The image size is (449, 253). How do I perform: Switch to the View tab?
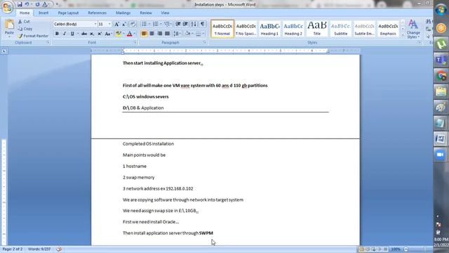(x=165, y=13)
